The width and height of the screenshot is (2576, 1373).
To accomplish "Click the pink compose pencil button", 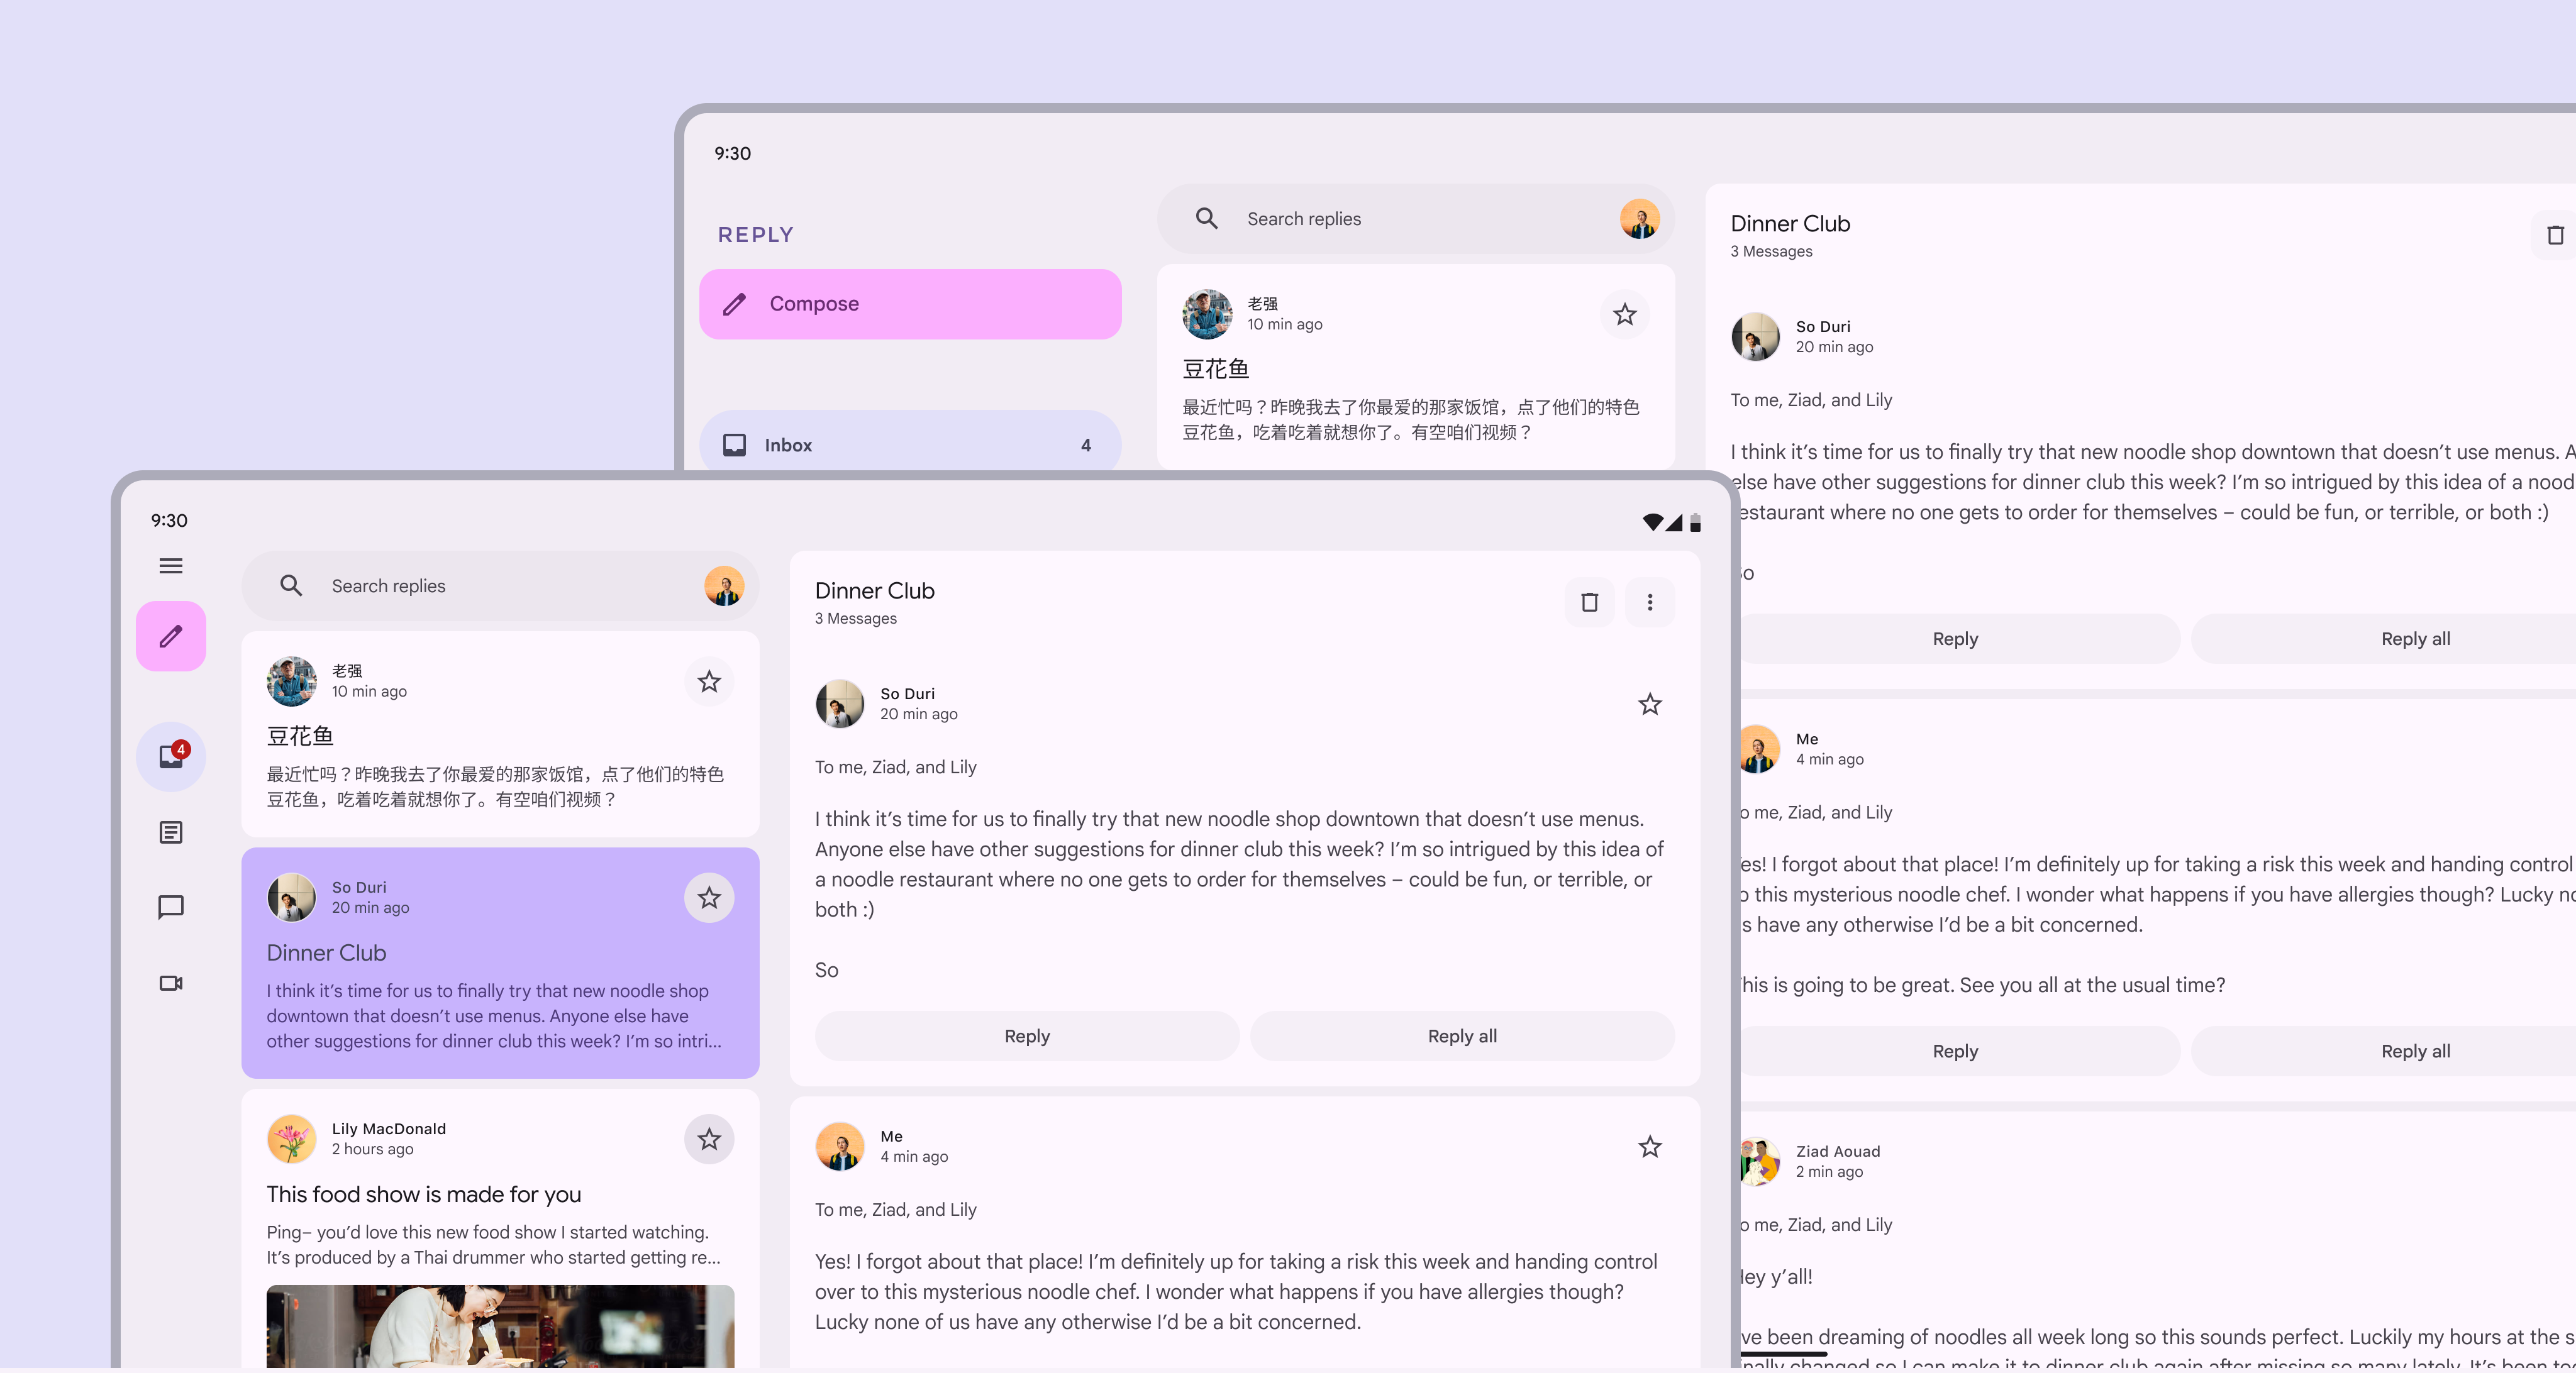I will pyautogui.click(x=171, y=637).
